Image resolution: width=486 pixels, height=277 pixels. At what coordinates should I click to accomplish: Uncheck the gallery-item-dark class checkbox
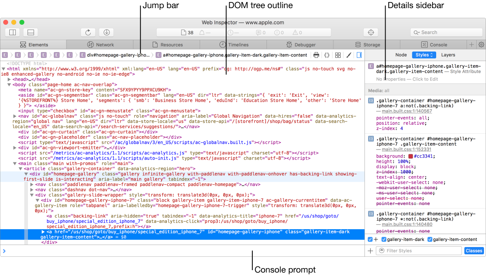tap(384, 239)
